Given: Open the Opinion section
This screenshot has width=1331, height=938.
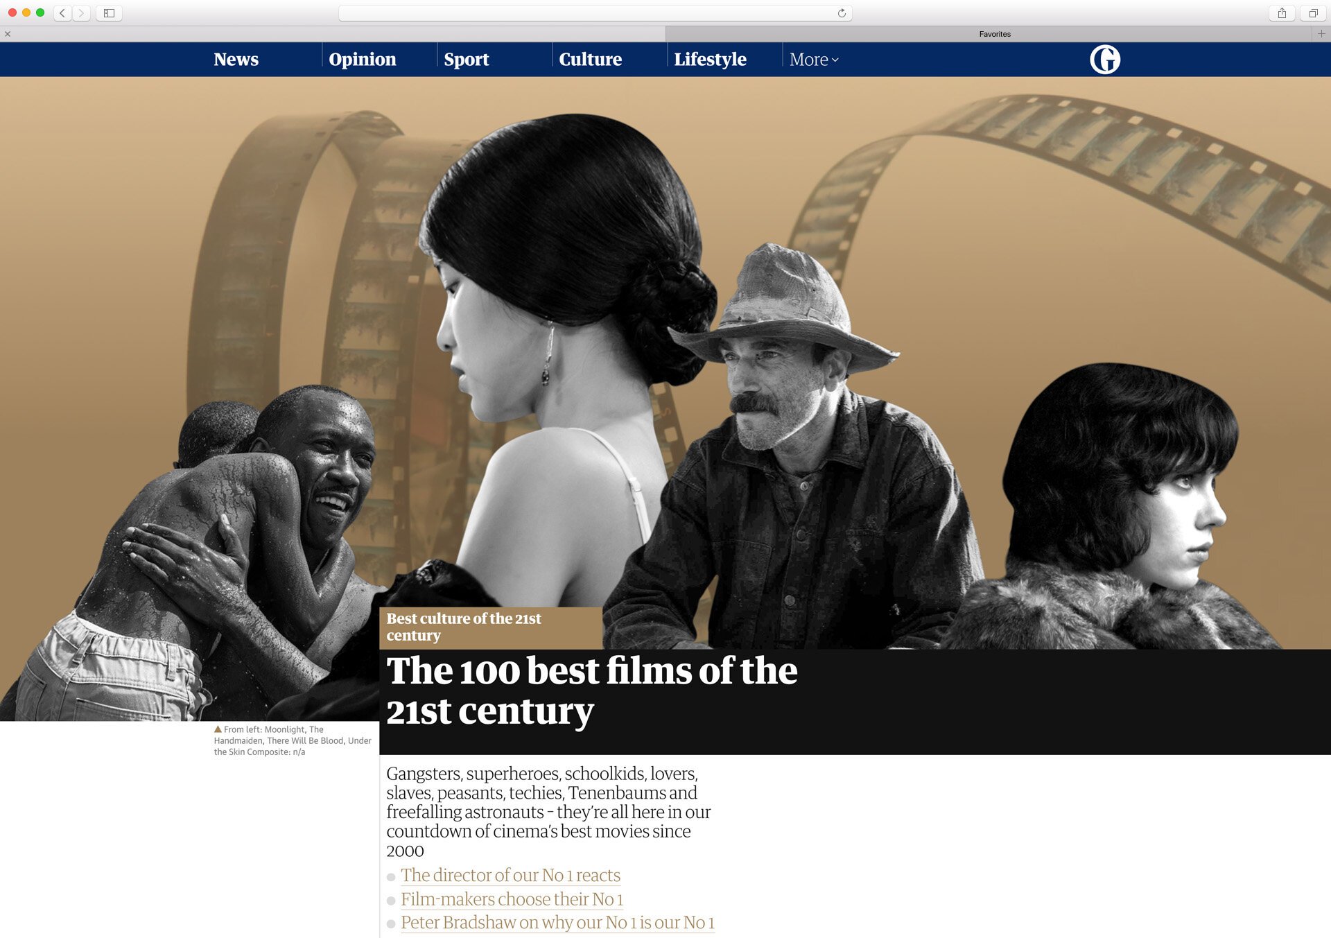Looking at the screenshot, I should click(x=362, y=60).
